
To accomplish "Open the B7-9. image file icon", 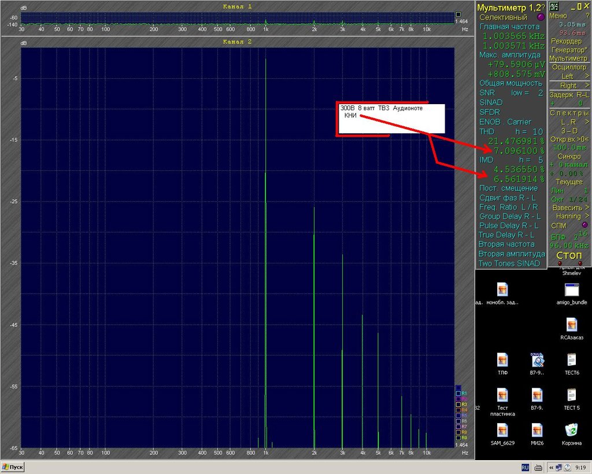I will [x=537, y=399].
